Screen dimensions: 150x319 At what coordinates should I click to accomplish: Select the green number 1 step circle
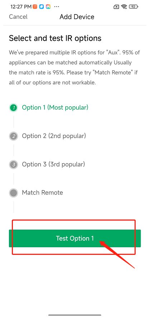click(14, 108)
